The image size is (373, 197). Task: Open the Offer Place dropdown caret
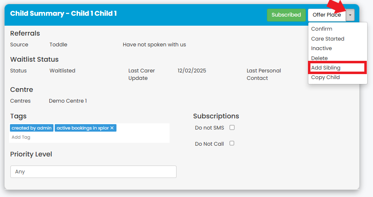coord(350,15)
